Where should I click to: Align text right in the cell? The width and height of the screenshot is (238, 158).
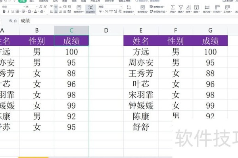[x=60, y=11]
